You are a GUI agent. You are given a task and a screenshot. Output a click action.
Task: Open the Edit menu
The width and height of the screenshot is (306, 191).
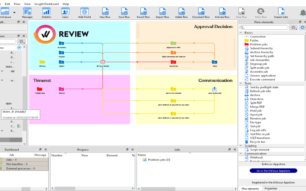click(x=7, y=4)
